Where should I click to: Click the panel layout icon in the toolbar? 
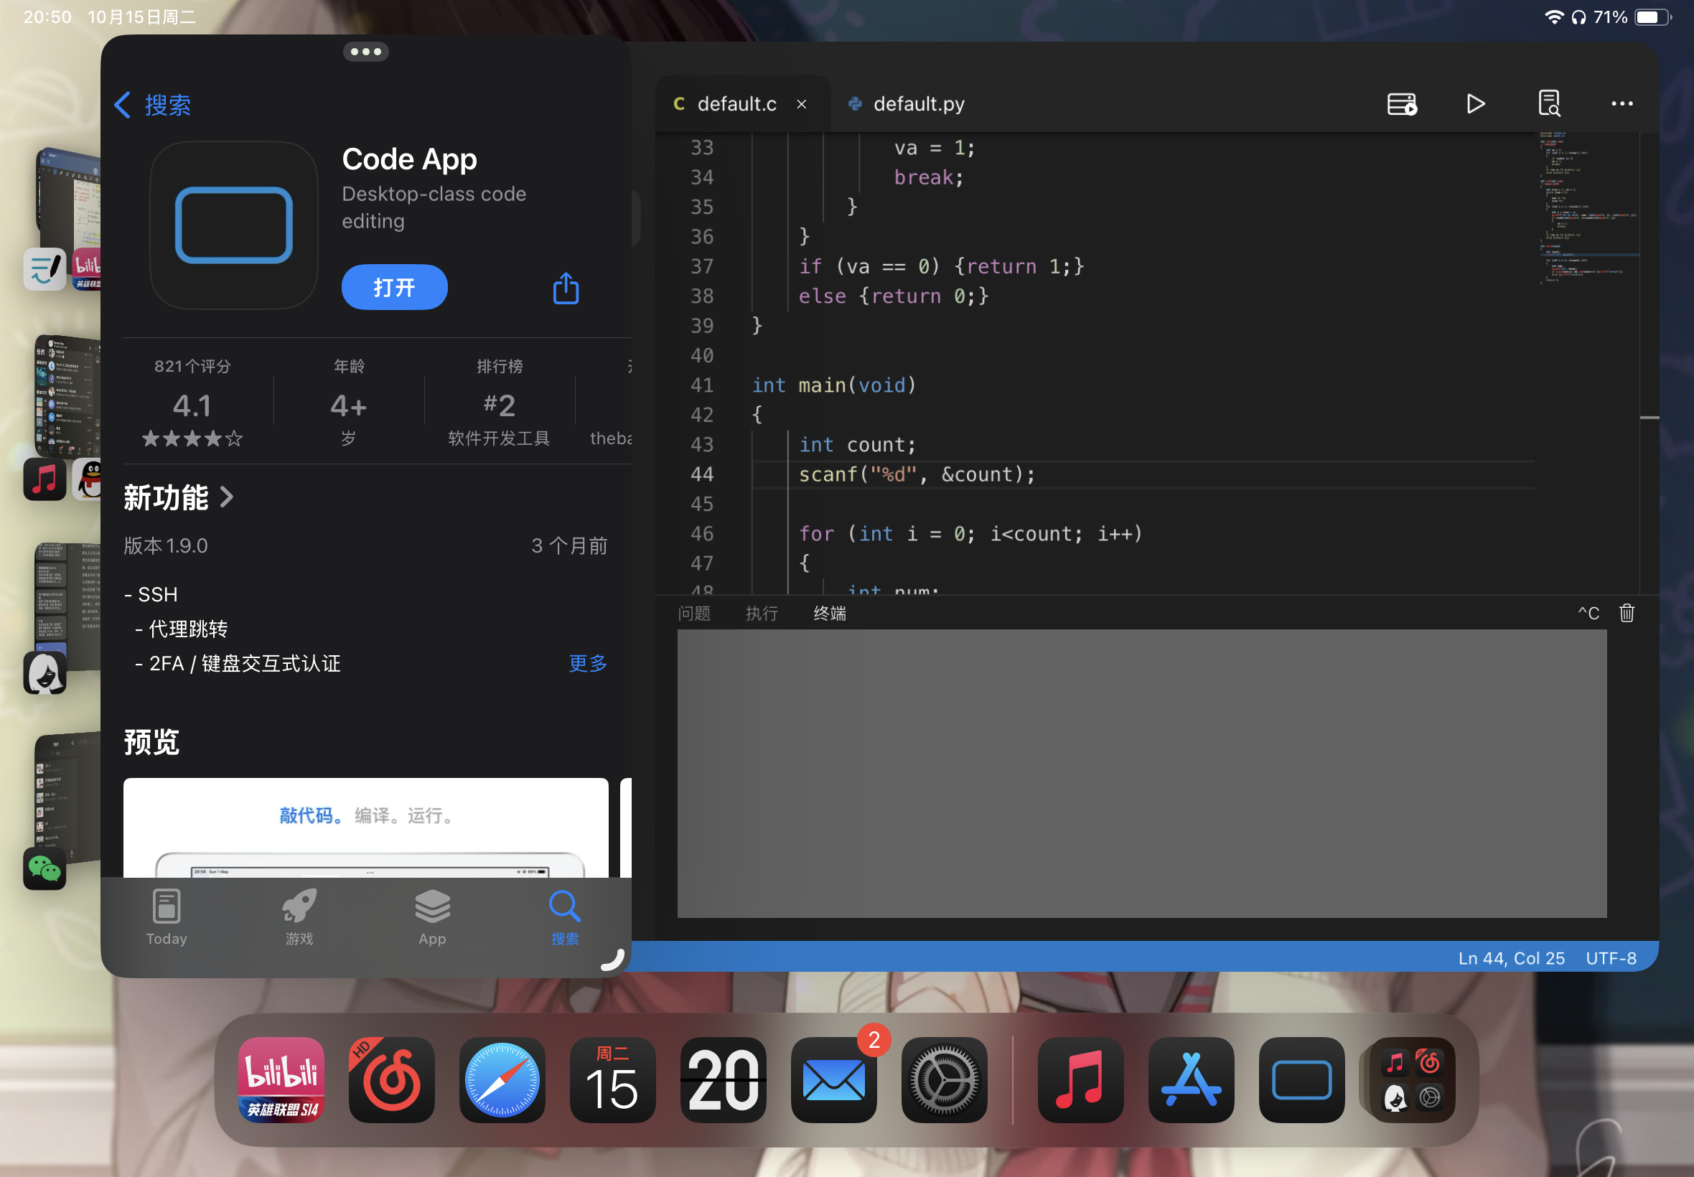[x=1401, y=104]
